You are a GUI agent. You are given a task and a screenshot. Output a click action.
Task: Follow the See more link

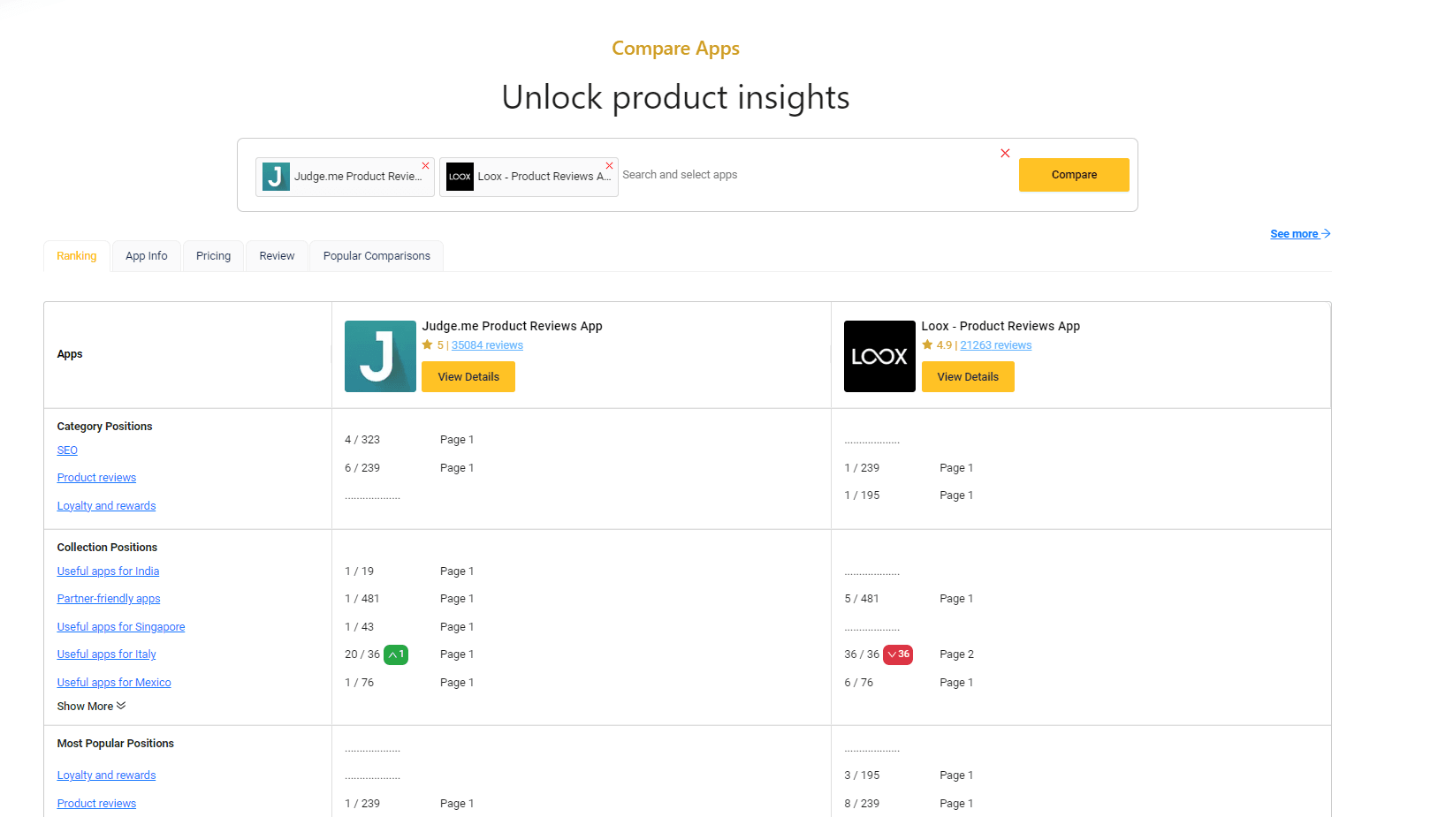click(x=1300, y=234)
